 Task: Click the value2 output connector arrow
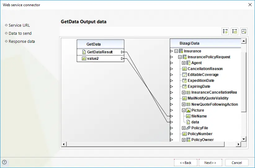(x=123, y=59)
